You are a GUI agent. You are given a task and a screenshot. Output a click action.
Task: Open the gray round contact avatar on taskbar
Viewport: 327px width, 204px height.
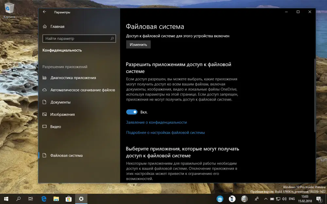click(244, 199)
